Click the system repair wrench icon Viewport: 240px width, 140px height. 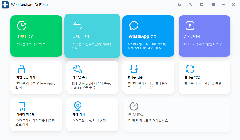click(78, 69)
